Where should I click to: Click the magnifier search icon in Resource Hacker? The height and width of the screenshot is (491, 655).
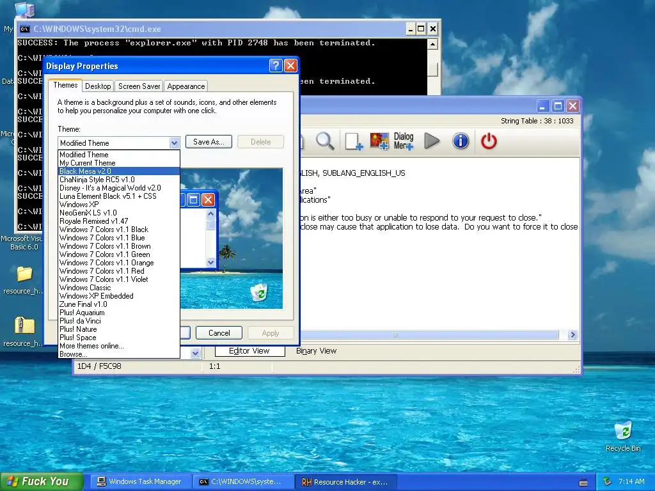point(324,141)
